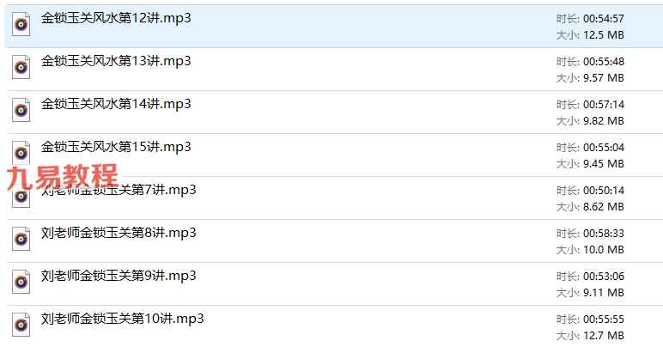Click the mp3 icon for 刘老师金锁玉关第9讲
Viewport: 663px width, 353px height.
click(x=21, y=282)
